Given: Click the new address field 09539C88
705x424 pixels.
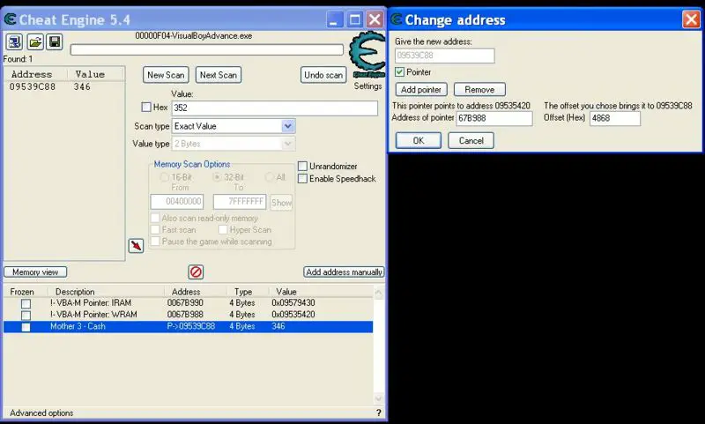Looking at the screenshot, I should point(445,56).
